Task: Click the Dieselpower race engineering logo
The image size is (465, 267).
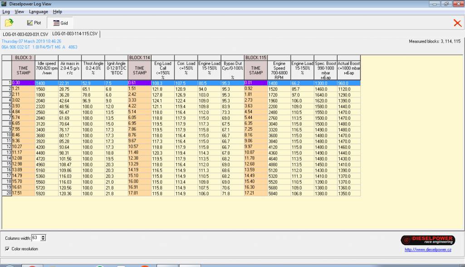Action: 427,240
